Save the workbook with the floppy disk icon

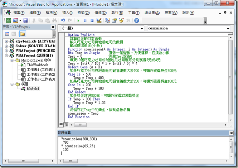(x=25, y=20)
